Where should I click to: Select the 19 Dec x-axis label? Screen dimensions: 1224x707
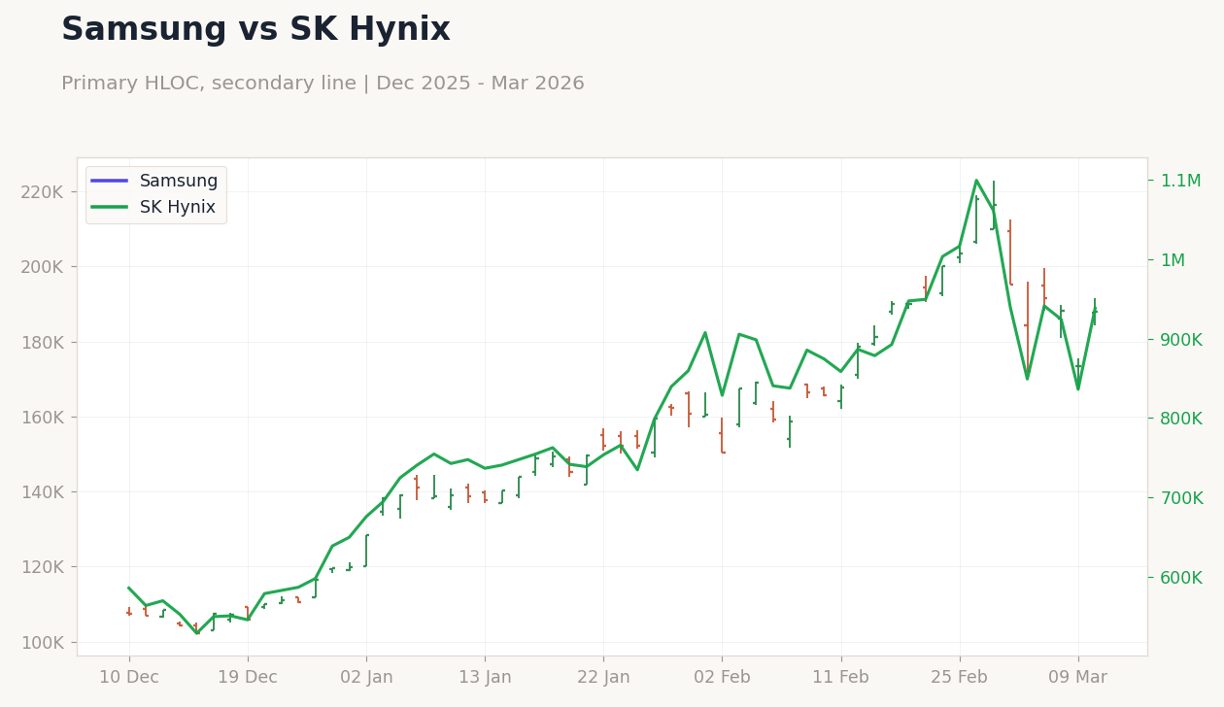(248, 678)
